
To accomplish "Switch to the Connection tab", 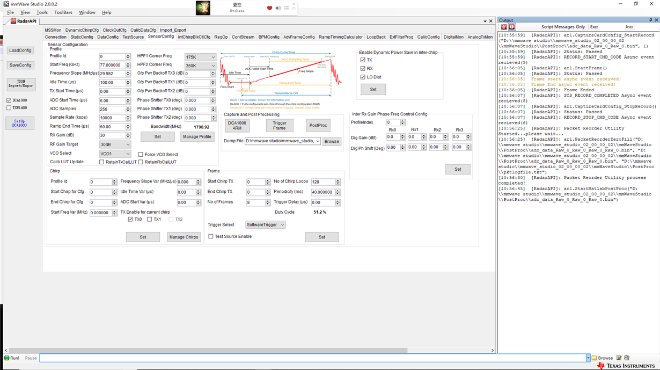I will point(56,37).
